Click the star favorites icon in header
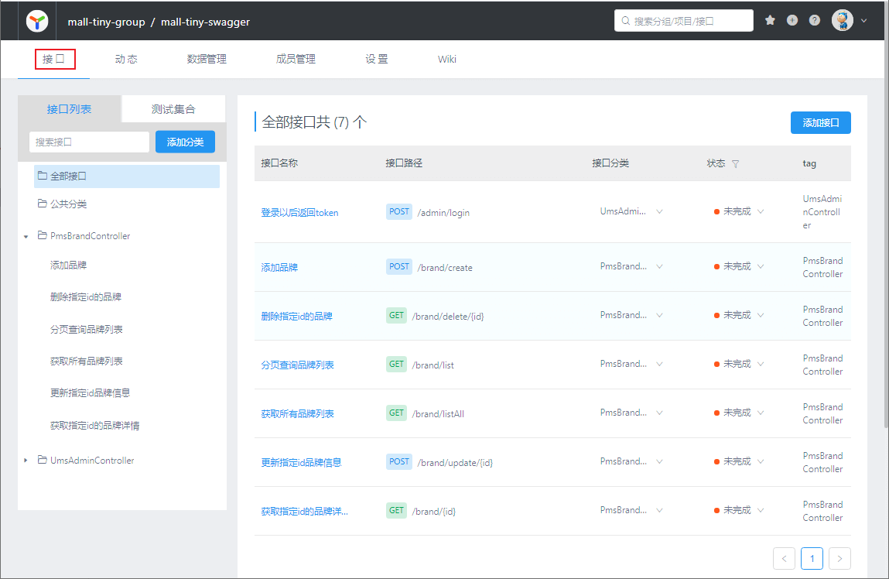This screenshot has width=889, height=579. click(770, 21)
